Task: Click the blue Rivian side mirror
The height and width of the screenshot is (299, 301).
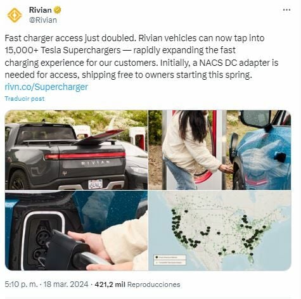Action: [x=256, y=119]
